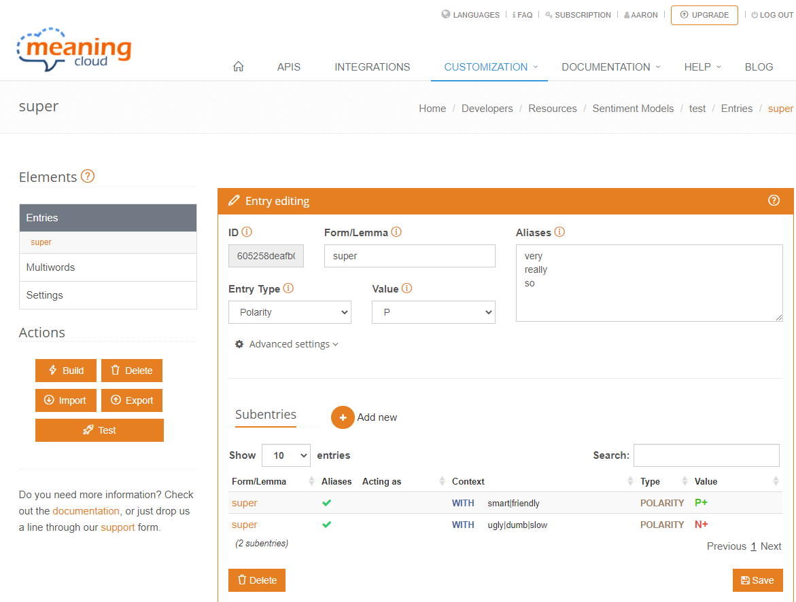Click the Delete action button in sidebar
The height and width of the screenshot is (602, 796).
(131, 371)
